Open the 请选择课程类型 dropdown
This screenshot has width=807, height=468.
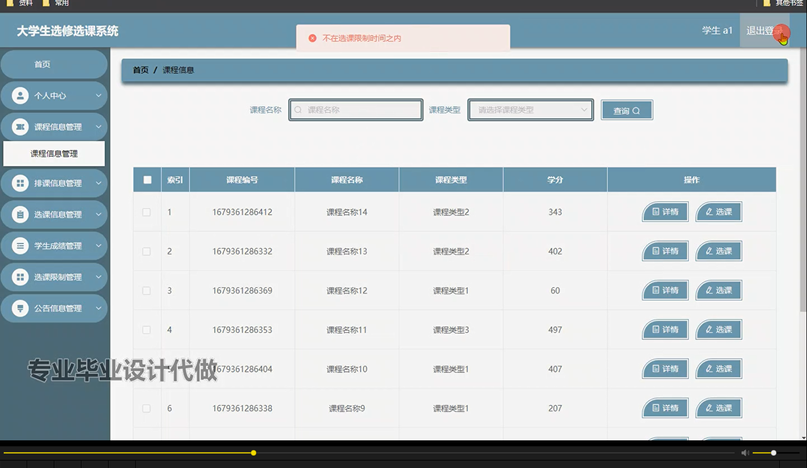click(x=530, y=110)
